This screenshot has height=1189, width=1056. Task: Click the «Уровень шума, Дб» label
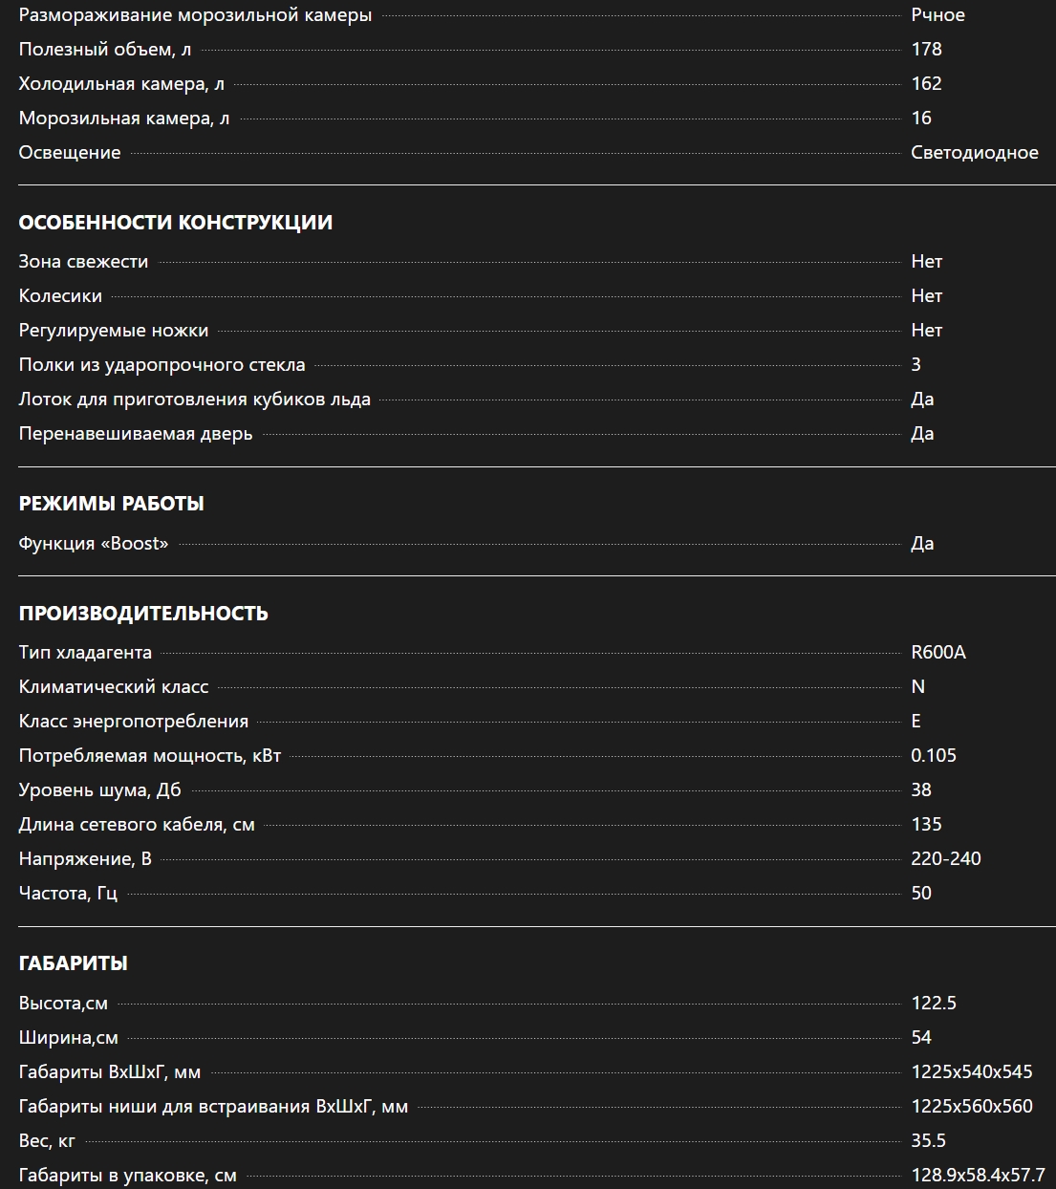click(100, 790)
